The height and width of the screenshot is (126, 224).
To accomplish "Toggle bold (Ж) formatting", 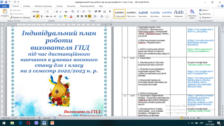I will [x=34, y=16].
